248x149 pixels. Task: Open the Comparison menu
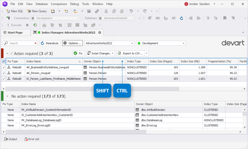coord(59,4)
